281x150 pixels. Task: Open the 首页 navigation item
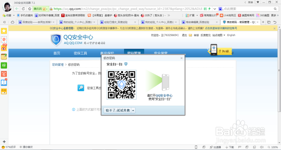point(57,53)
